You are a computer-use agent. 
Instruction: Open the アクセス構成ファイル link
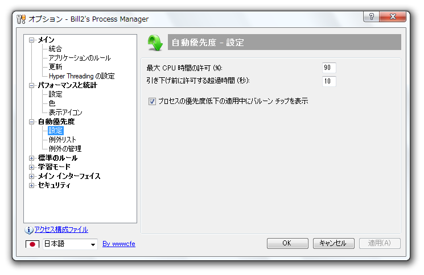(x=61, y=230)
